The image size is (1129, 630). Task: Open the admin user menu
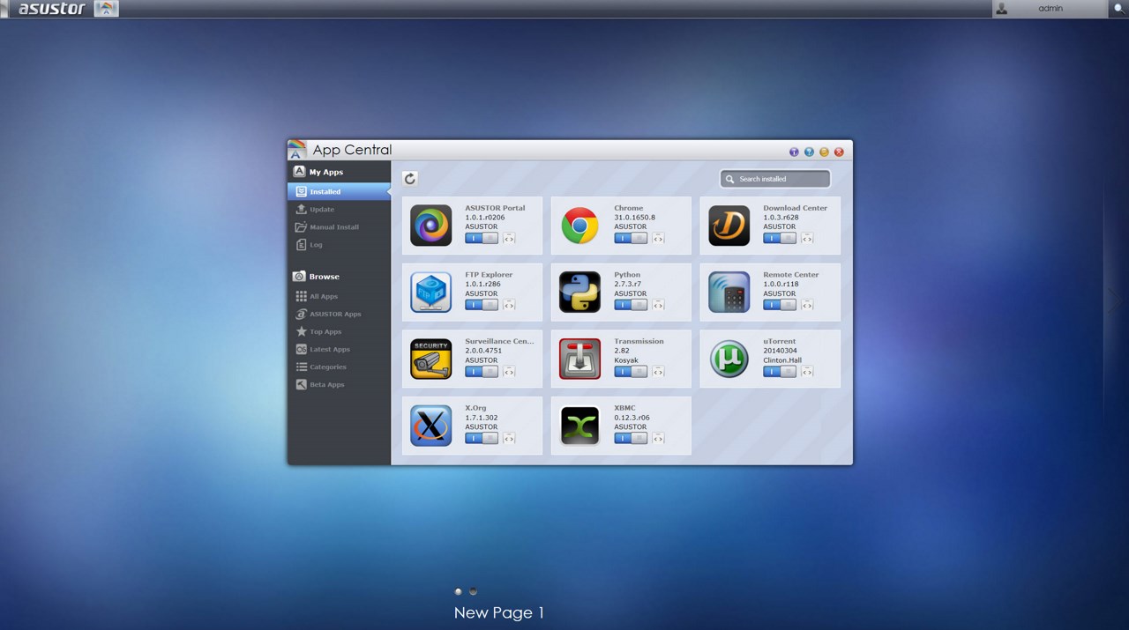coord(1049,9)
